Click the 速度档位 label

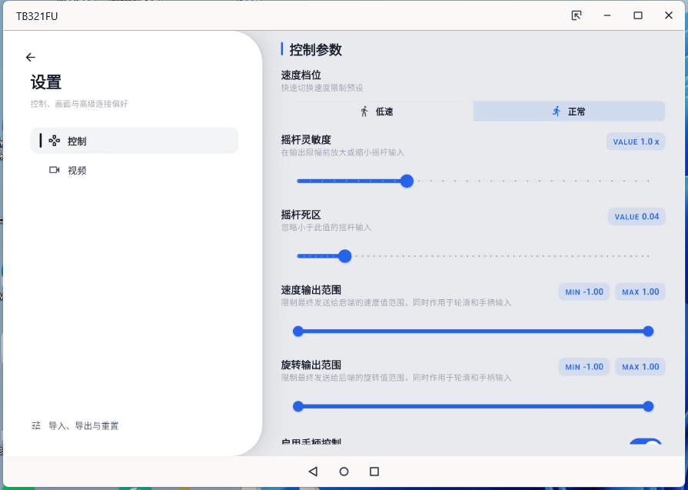tap(301, 75)
